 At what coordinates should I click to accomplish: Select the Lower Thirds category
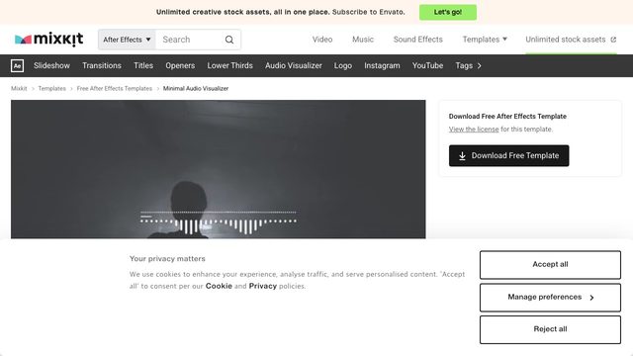coord(229,66)
